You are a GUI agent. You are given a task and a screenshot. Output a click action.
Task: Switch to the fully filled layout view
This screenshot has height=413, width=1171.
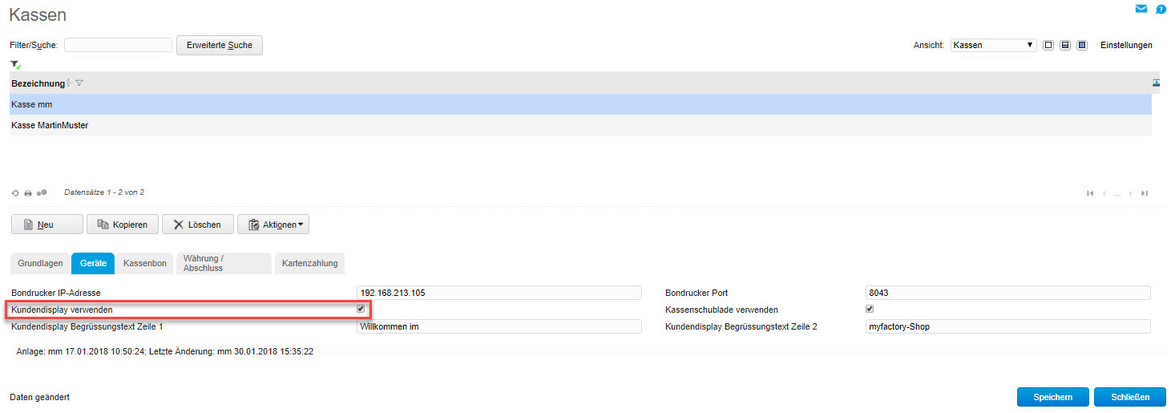1082,45
